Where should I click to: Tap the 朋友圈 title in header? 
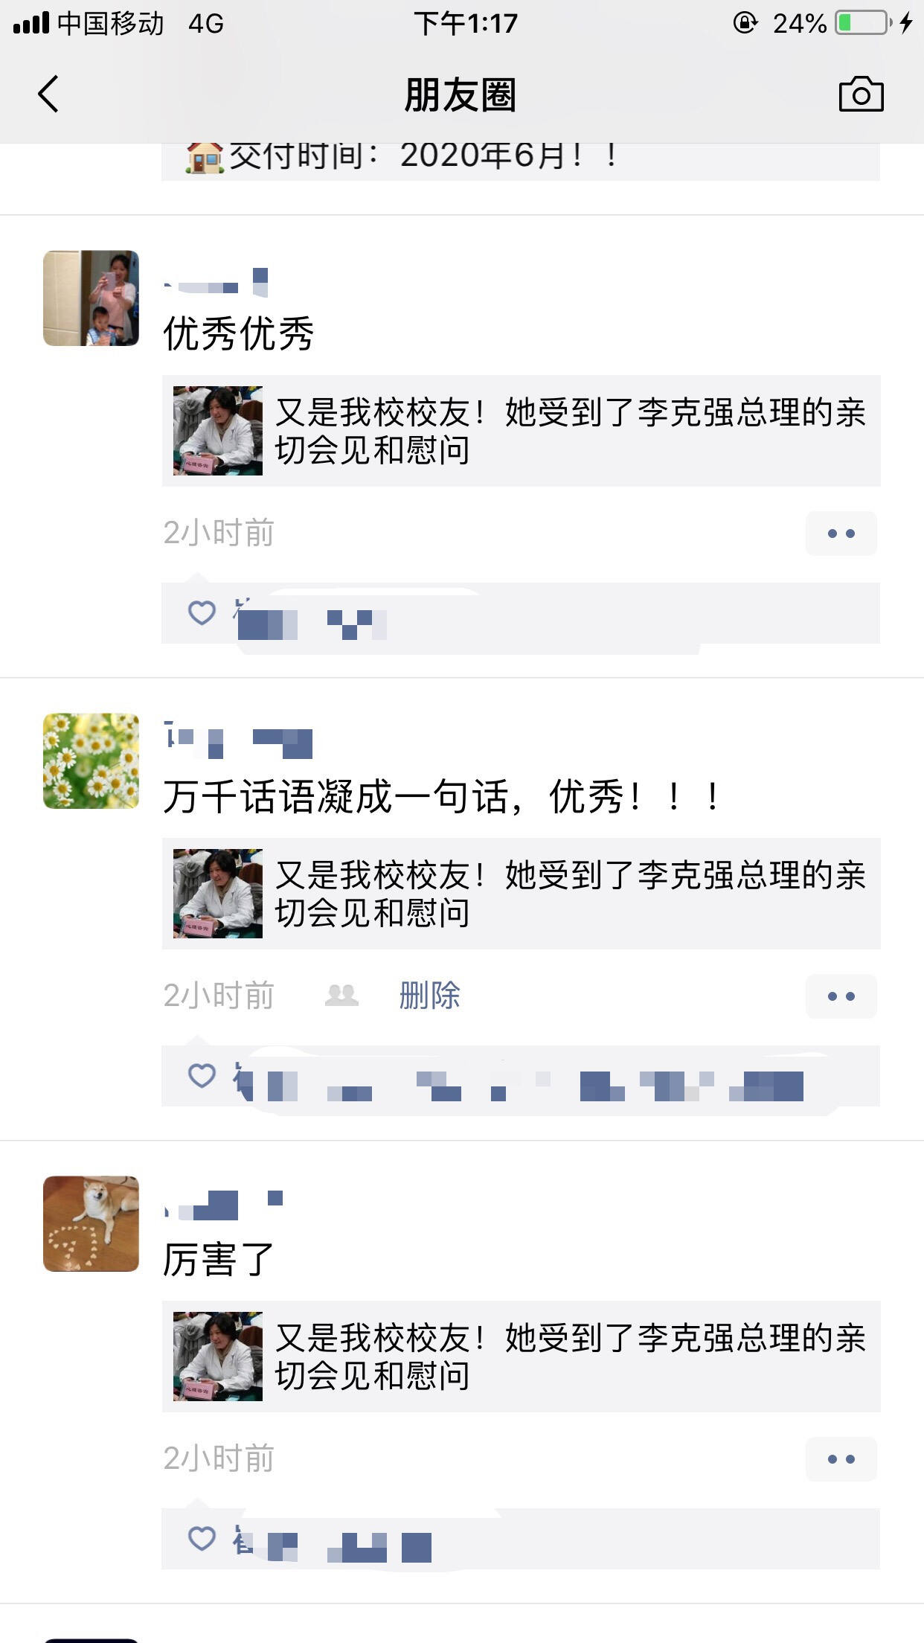click(x=461, y=95)
